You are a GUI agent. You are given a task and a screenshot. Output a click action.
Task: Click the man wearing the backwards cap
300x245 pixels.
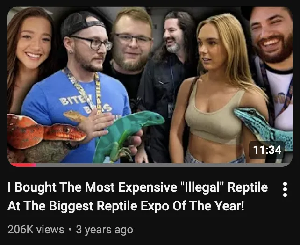click(x=80, y=86)
